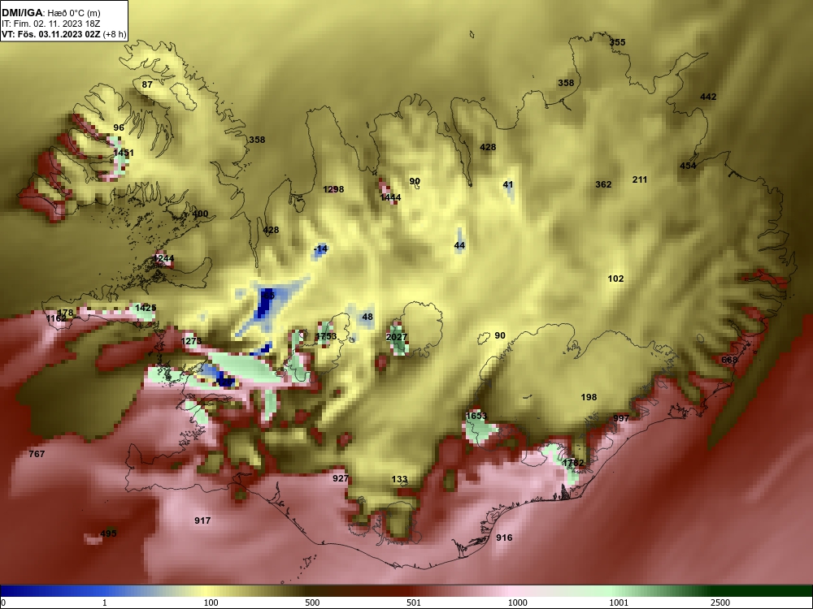Click the negative value -14

coord(321,248)
